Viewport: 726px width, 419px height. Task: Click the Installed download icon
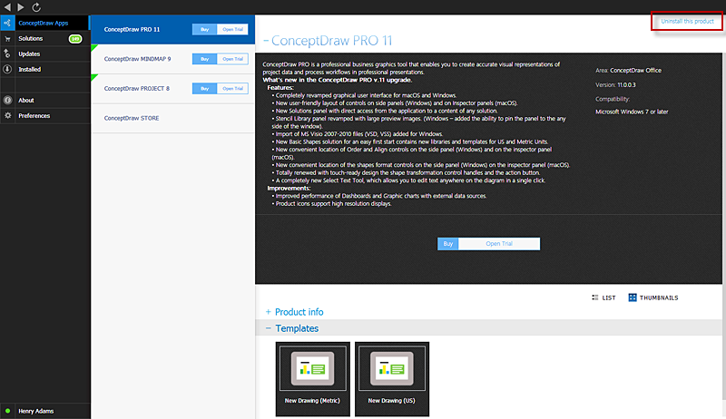point(7,69)
